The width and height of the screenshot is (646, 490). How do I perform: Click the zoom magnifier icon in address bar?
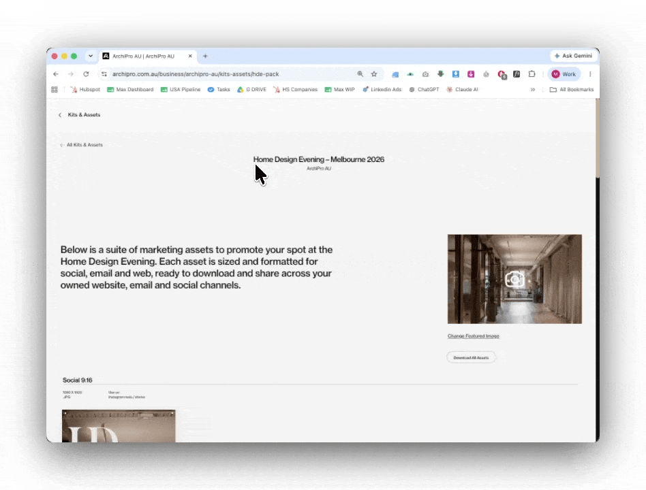[360, 74]
